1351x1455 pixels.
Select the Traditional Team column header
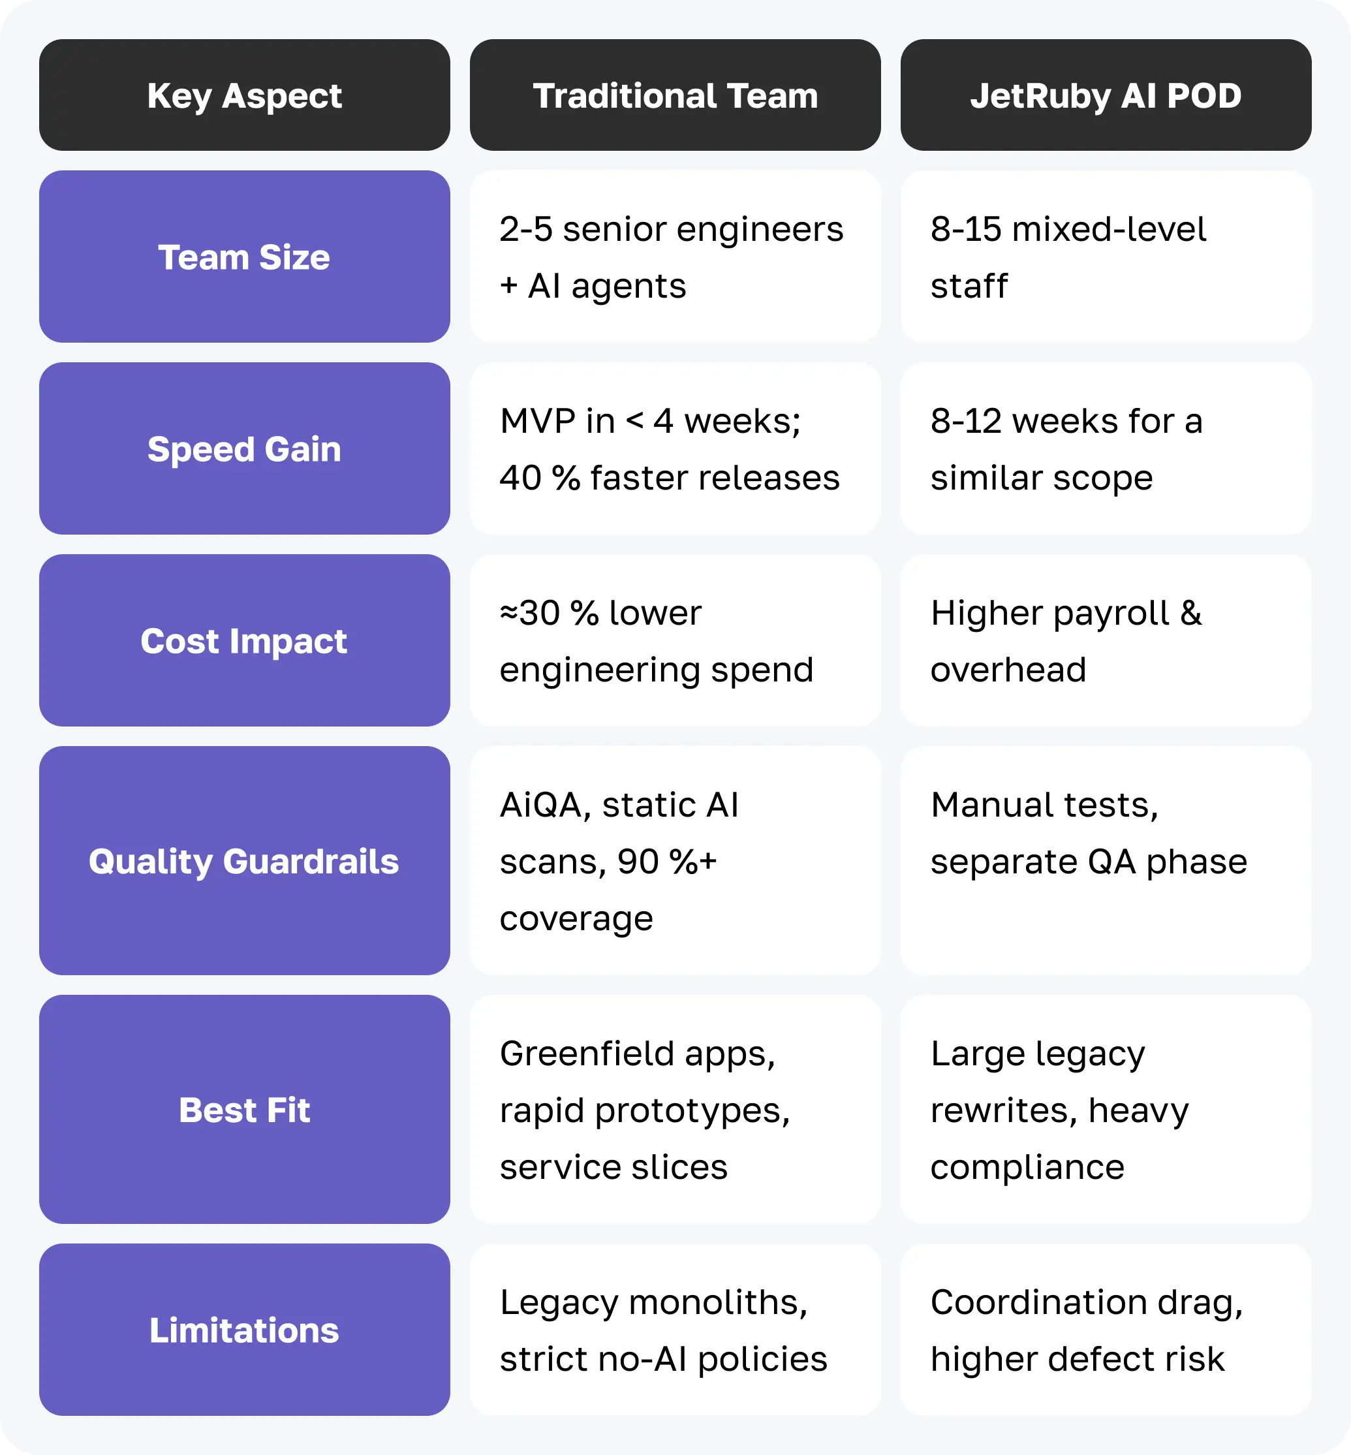point(675,95)
